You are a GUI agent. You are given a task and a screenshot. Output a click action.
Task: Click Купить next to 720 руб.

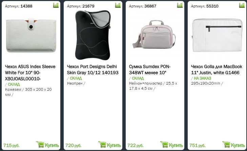(x=114, y=145)
